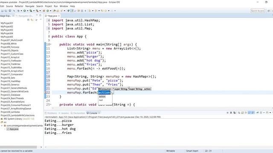Screen dimensions: 273x153
Task: Click the Package Explorer horizontal scrollbar
Action: click(x=18, y=147)
